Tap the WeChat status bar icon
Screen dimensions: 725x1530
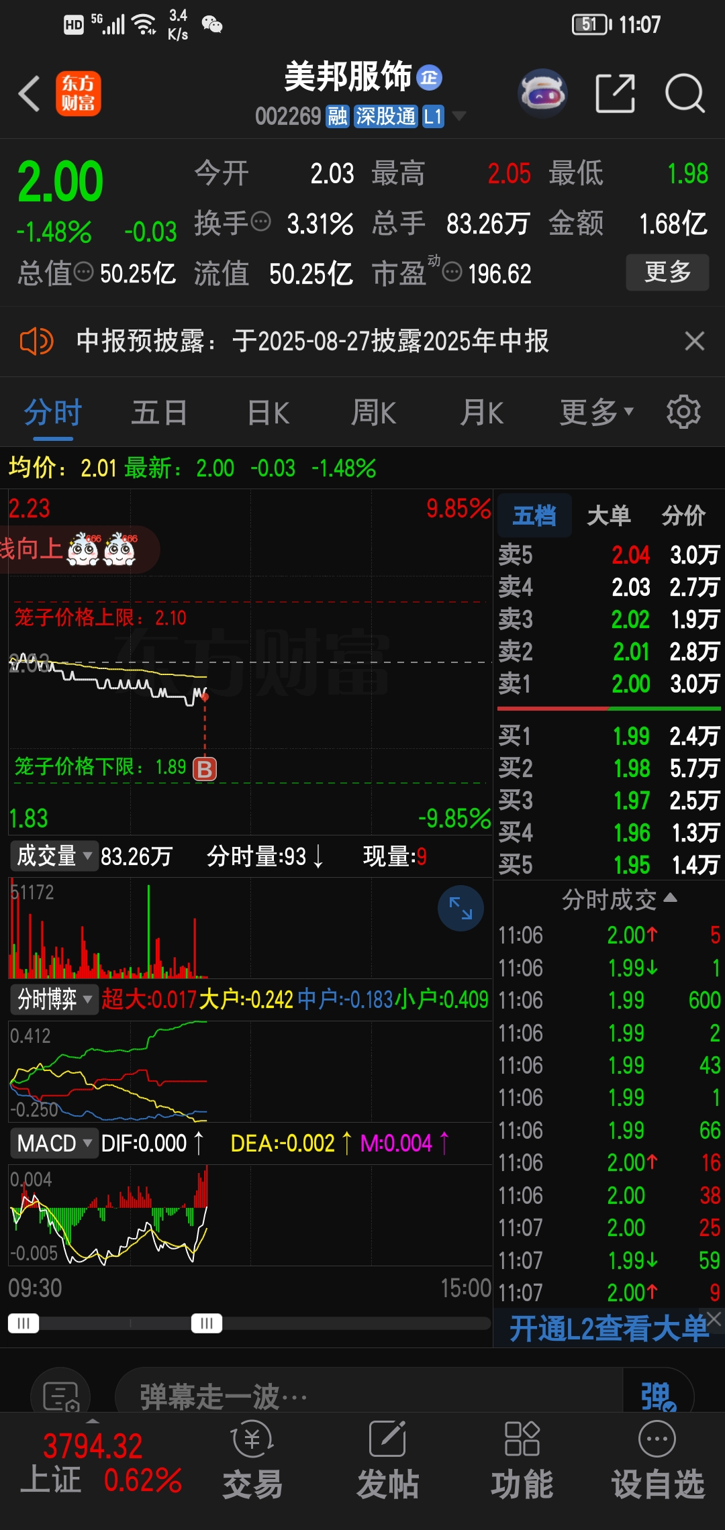212,25
